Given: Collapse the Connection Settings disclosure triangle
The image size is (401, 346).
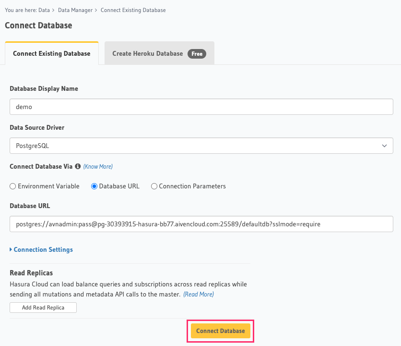Looking at the screenshot, I should tap(12, 249).
